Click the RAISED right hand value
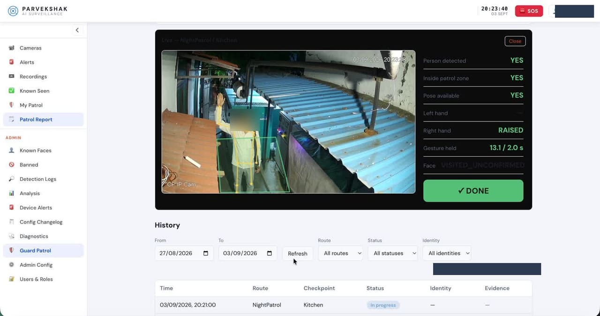The image size is (600, 316). 510,130
